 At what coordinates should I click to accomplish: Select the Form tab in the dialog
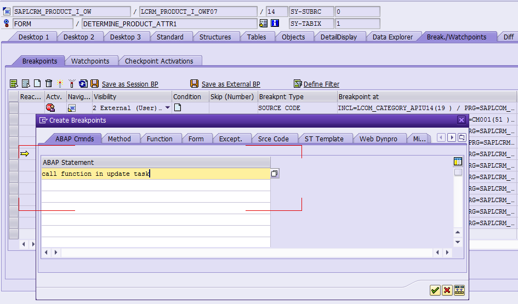(x=196, y=139)
